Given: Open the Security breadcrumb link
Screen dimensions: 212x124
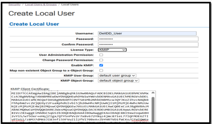Looking at the screenshot, I should point(14,4).
